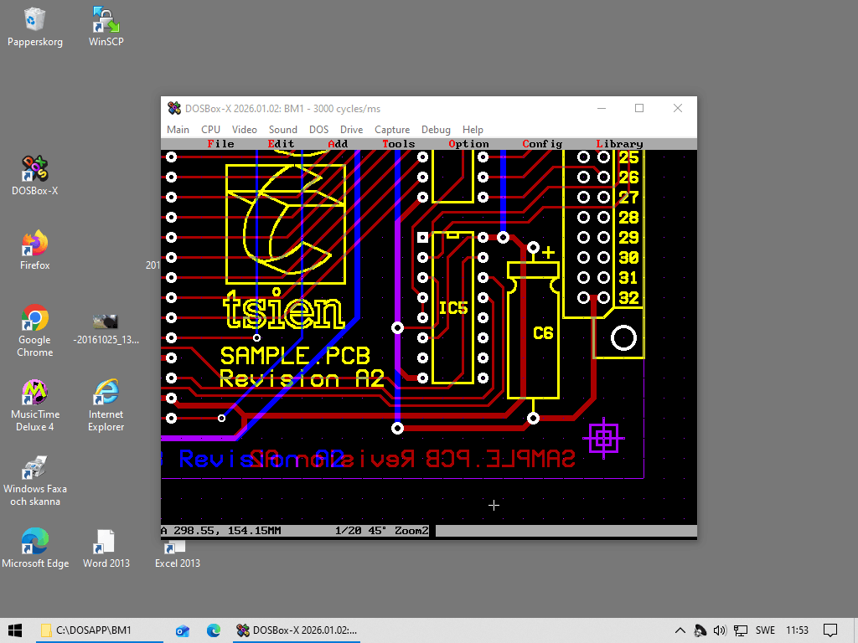Expand the DOSBox-X Capture menu
Image resolution: width=858 pixels, height=643 pixels.
pos(392,130)
